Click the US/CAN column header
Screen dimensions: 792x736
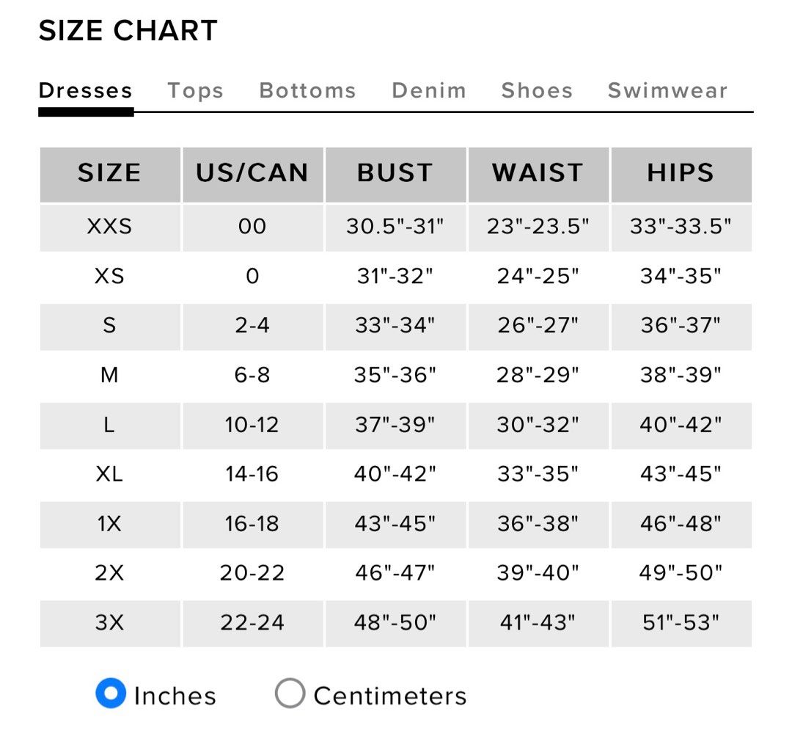click(x=253, y=175)
